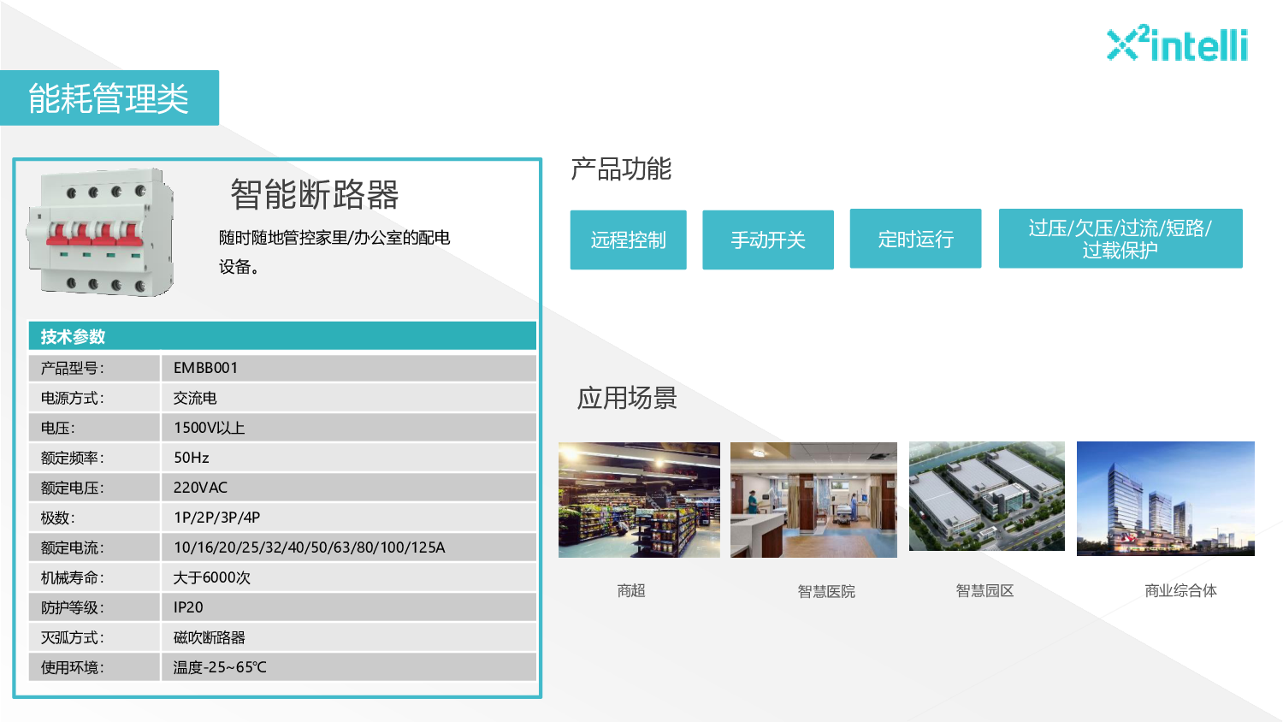Click the 商超 caption
The height and width of the screenshot is (722, 1283).
(631, 590)
